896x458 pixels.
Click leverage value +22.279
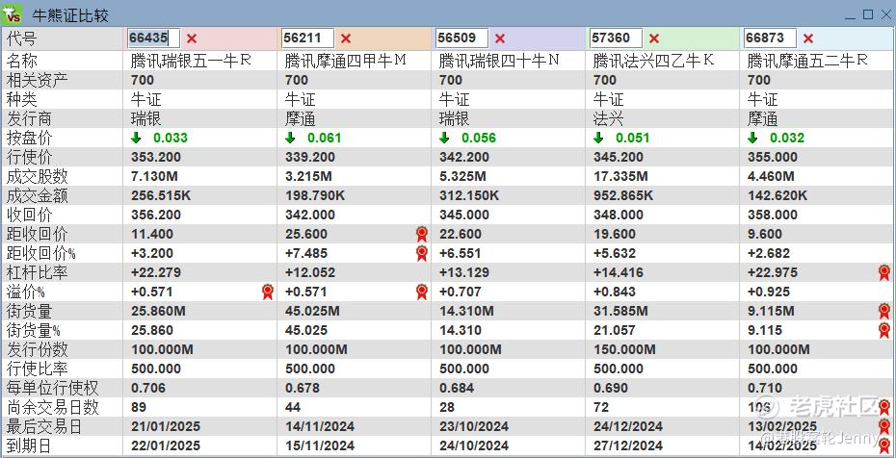pyautogui.click(x=156, y=272)
